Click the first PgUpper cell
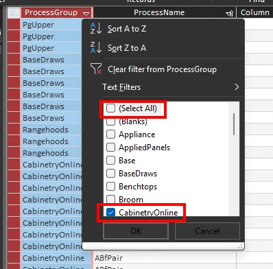 pyautogui.click(x=51, y=25)
